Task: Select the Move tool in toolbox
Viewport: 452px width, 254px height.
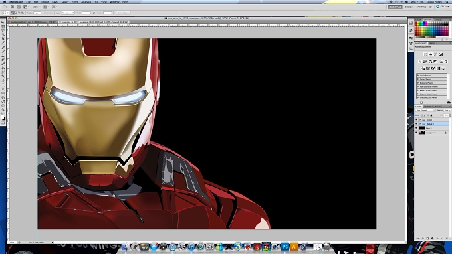Action: pyautogui.click(x=3, y=23)
